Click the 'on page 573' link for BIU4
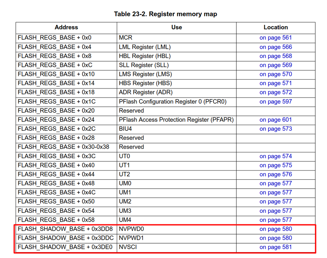Viewport: 327px width, 258px height. (x=276, y=129)
